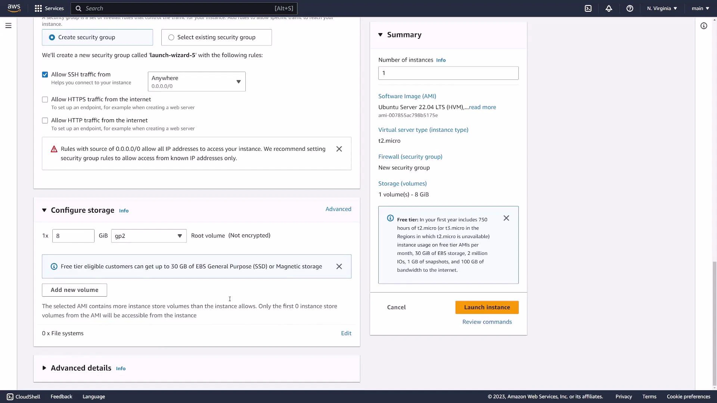The width and height of the screenshot is (717, 403).
Task: Open the gp2 volume type dropdown
Action: click(x=148, y=235)
